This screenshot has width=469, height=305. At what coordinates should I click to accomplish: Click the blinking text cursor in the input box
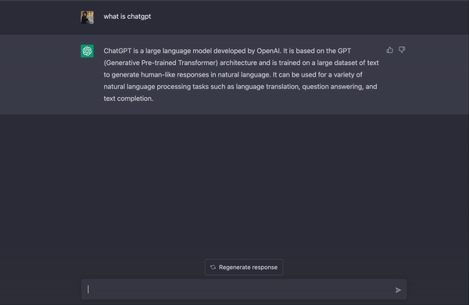[x=88, y=289]
